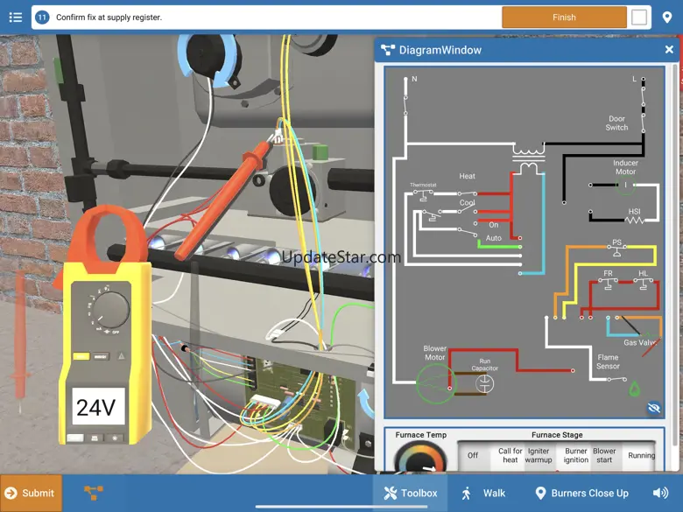Click the multimeter 24V display
The height and width of the screenshot is (512, 683).
coord(98,407)
